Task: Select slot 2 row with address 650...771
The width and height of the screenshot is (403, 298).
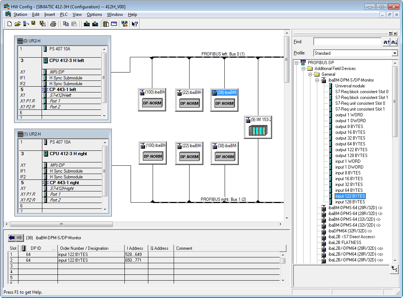Action: pyautogui.click(x=144, y=260)
